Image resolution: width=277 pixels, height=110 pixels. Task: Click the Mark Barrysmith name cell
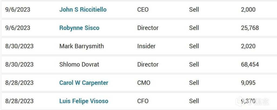pyautogui.click(x=81, y=46)
